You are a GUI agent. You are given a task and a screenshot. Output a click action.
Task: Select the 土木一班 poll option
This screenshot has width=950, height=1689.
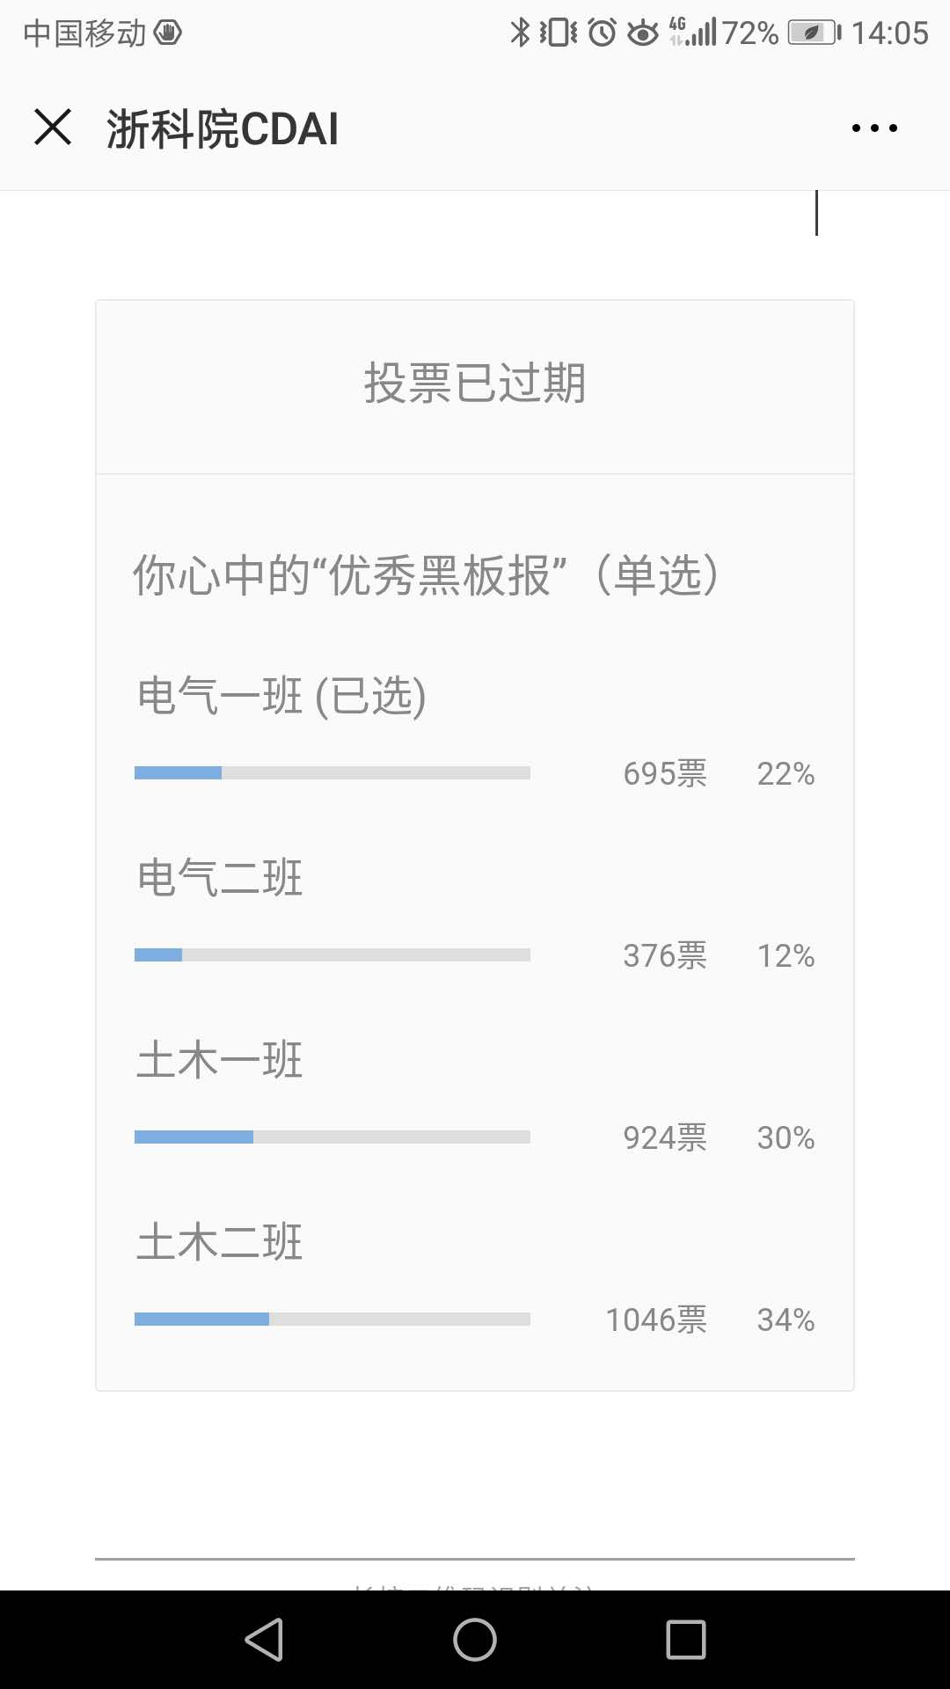pyautogui.click(x=220, y=1060)
